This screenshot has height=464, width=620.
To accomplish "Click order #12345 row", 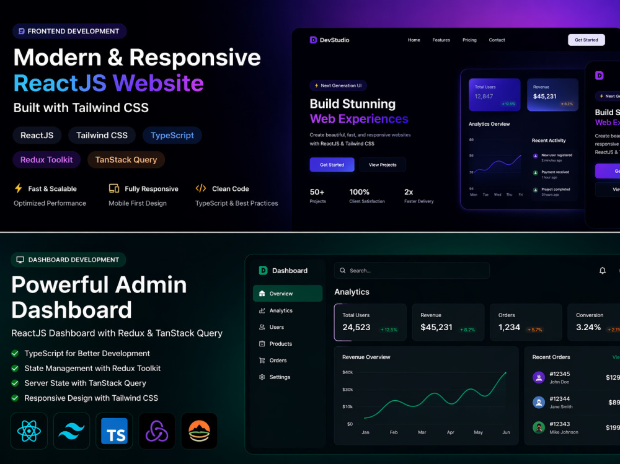I will [x=576, y=377].
